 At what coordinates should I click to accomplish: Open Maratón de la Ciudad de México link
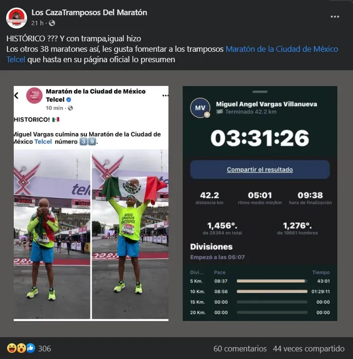pos(282,49)
